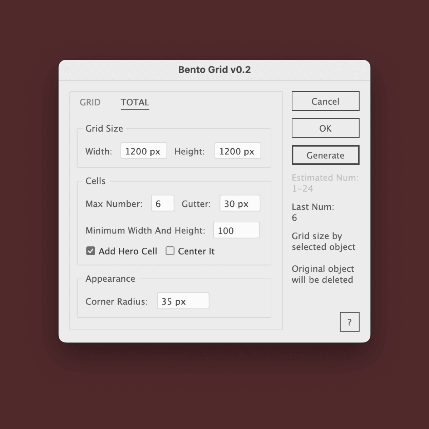Click into the Gutter field

coord(240,203)
